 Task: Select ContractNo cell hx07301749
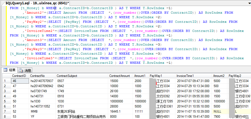pos(42,91)
